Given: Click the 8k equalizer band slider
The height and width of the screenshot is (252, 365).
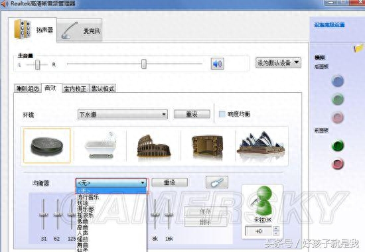Looking at the screenshot, I should tap(155, 215).
